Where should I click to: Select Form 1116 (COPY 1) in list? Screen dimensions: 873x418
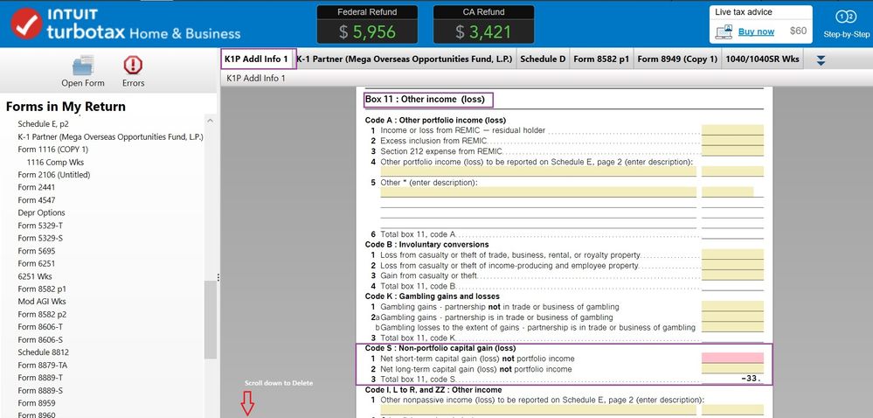pyautogui.click(x=52, y=150)
